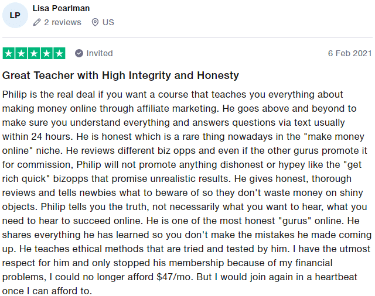Viewport: 375px width, 296px height.
Task: Click the location pin icon
Action: tap(95, 22)
